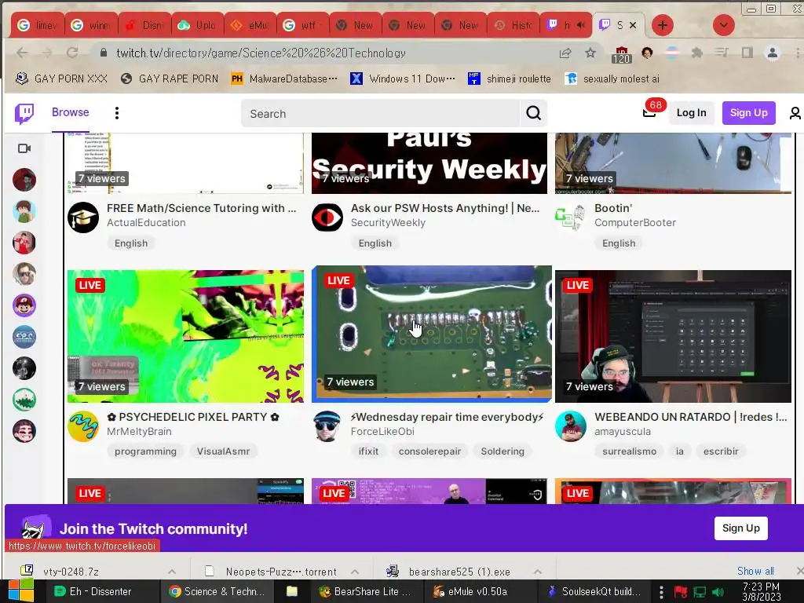Open the WEBEANDO UN RATARDO stream thumbnail
Screen dimensions: 804x603
[673, 336]
